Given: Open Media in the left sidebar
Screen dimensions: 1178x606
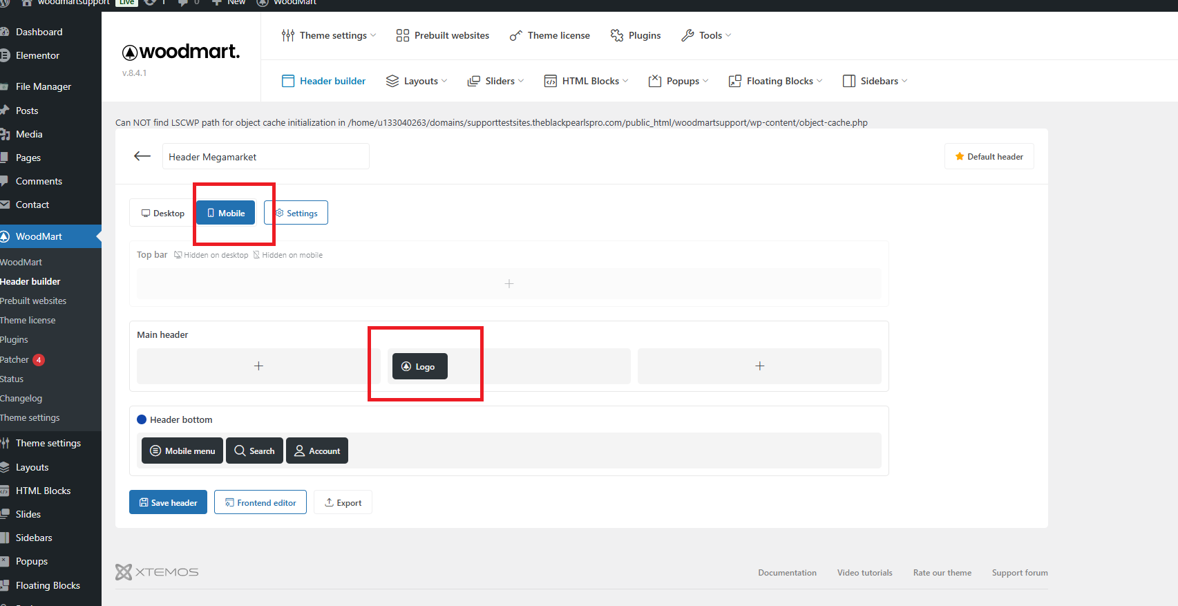Looking at the screenshot, I should point(29,134).
